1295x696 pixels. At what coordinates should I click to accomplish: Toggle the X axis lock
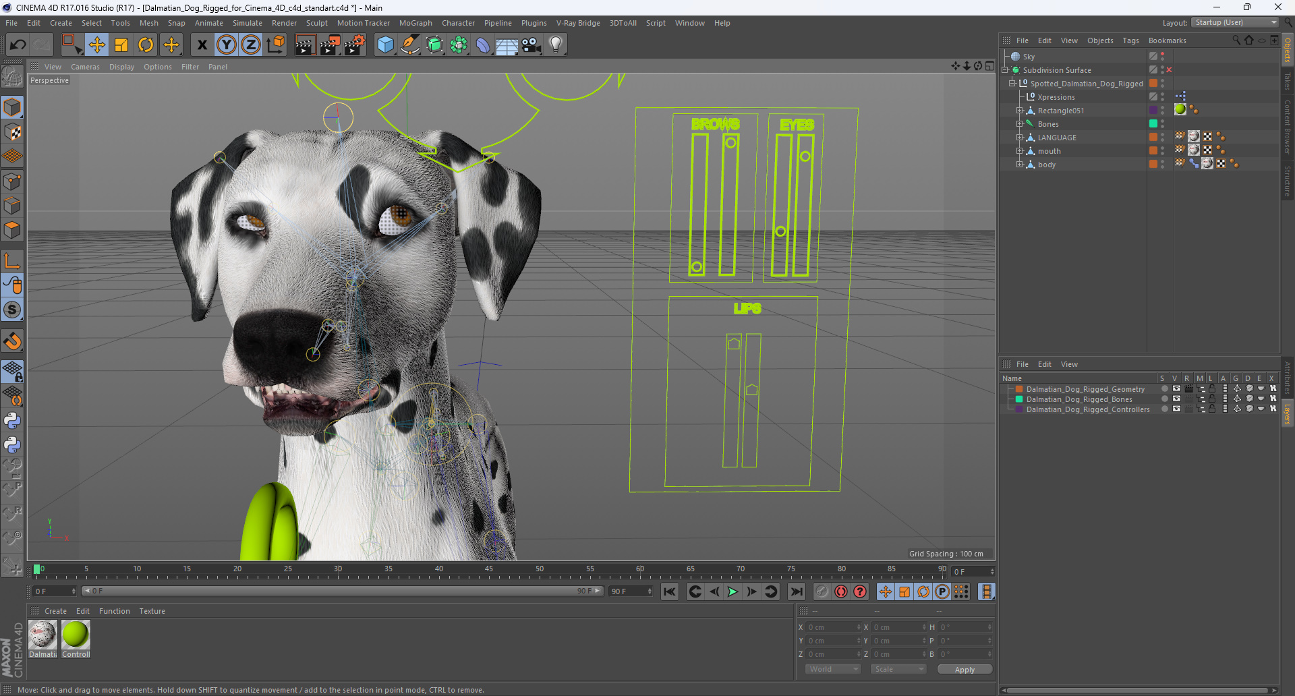click(202, 45)
